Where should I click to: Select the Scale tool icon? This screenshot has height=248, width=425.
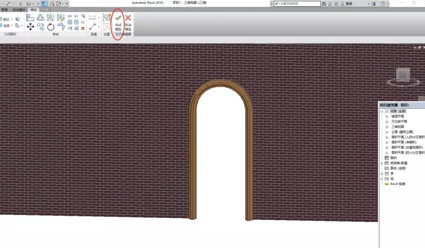click(76, 22)
